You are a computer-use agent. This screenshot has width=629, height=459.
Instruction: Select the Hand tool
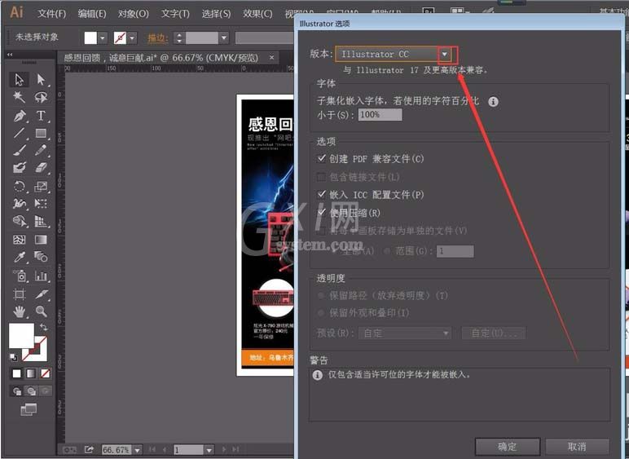19,311
